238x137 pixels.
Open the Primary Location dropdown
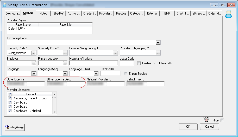[65, 63]
